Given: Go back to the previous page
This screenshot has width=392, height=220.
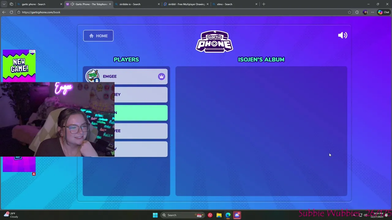Looking at the screenshot, I should [x=4, y=12].
